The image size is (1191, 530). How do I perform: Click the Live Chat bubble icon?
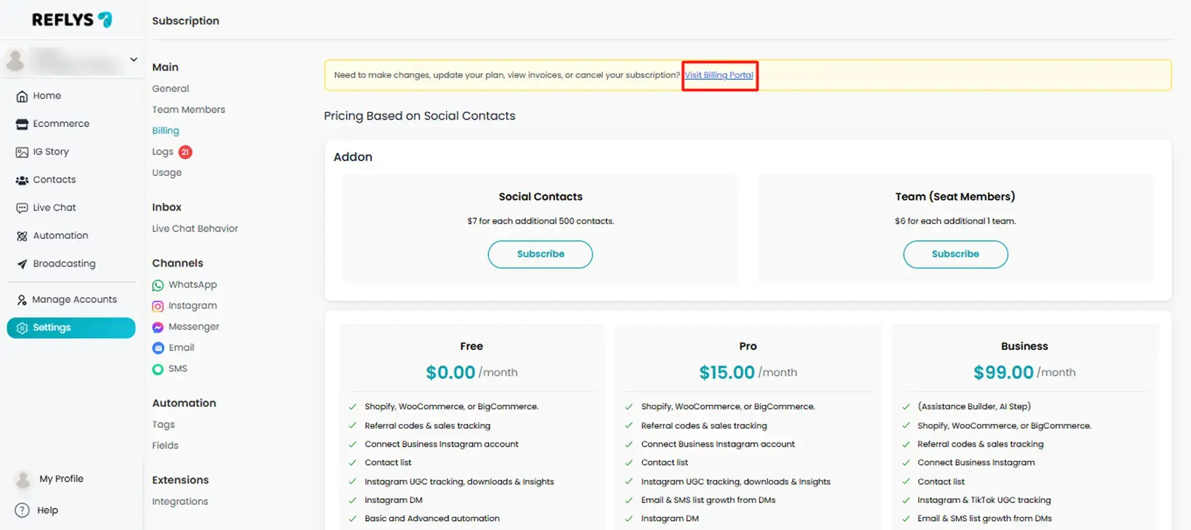pyautogui.click(x=22, y=208)
